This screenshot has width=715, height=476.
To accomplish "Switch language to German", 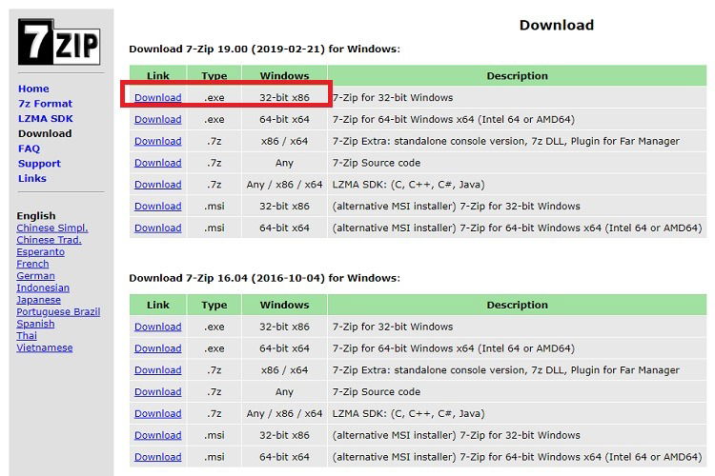I will (35, 276).
